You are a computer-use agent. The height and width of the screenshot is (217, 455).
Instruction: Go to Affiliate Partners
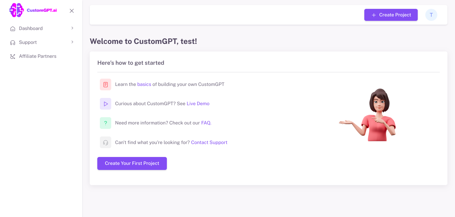[x=38, y=56]
